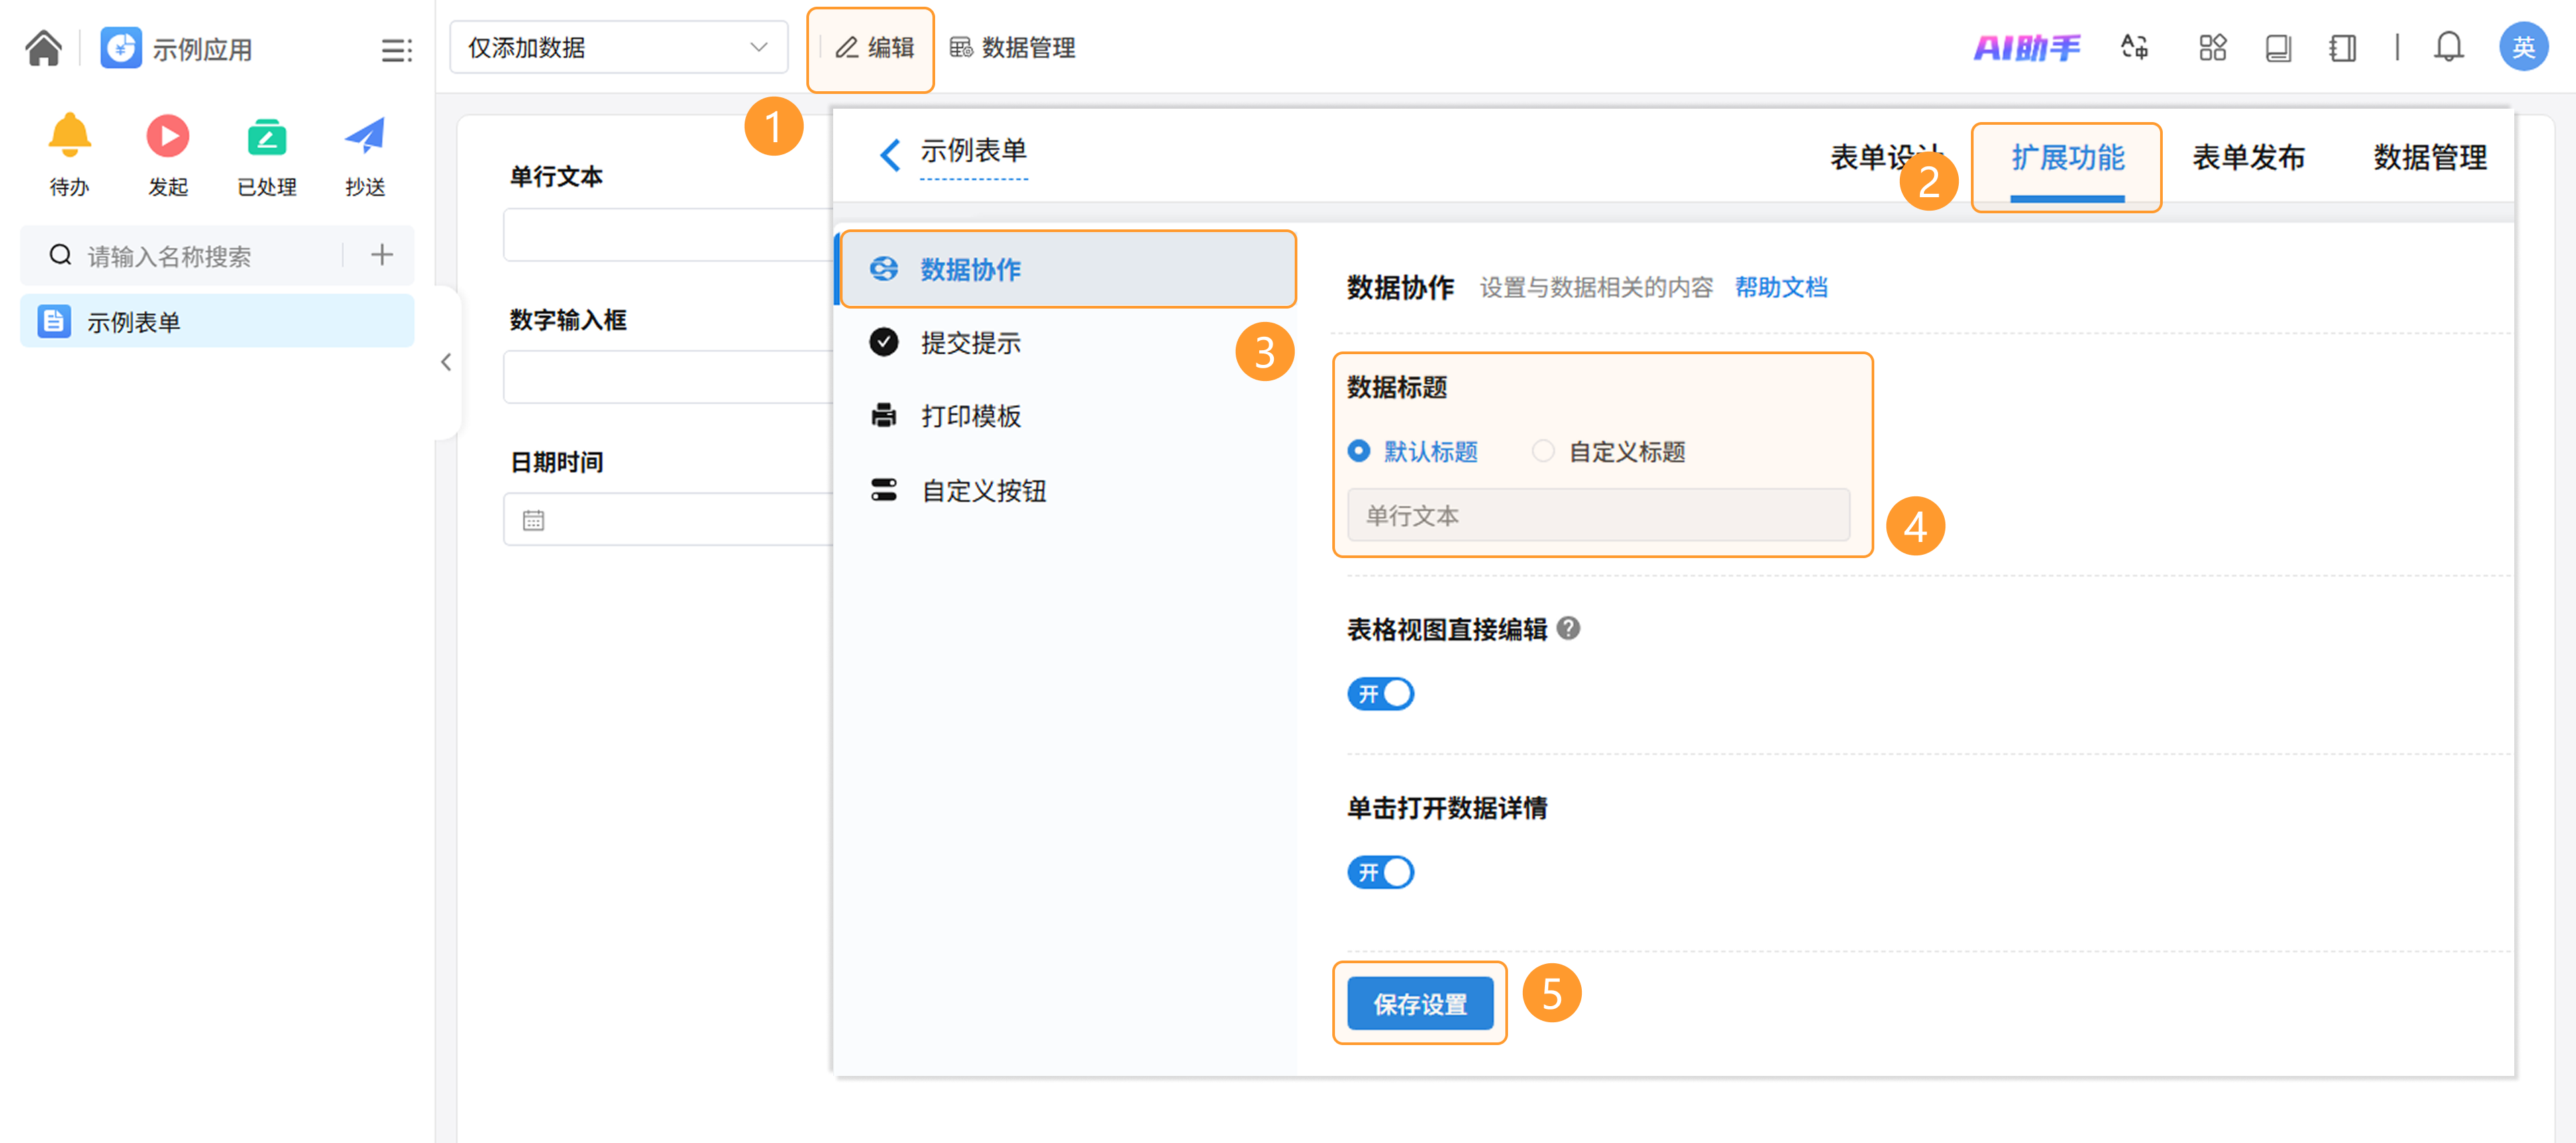
Task: Click the 保存设置 button
Action: pyautogui.click(x=1419, y=1003)
